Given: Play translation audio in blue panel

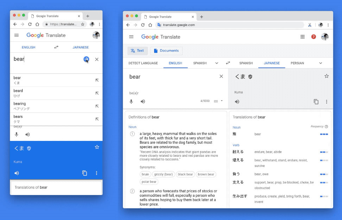Looking at the screenshot, I should [x=17, y=173].
